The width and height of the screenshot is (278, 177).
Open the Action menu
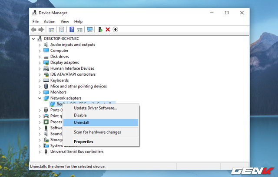pyautogui.click(x=50, y=21)
